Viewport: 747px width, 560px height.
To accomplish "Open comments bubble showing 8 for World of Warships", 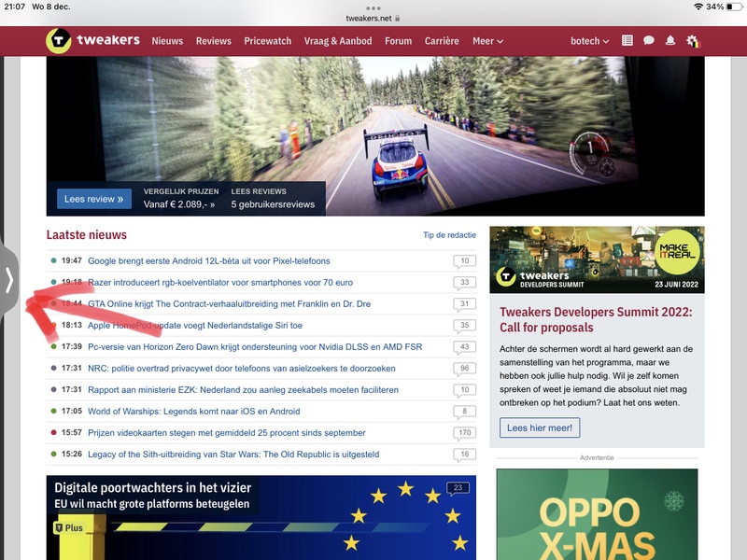I will pos(464,412).
